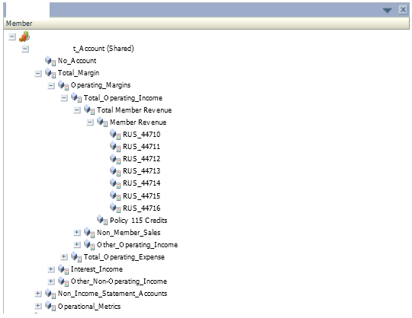Screen dimensions: 412x318
Task: Click the Total_Margin member icon
Action: [50, 73]
